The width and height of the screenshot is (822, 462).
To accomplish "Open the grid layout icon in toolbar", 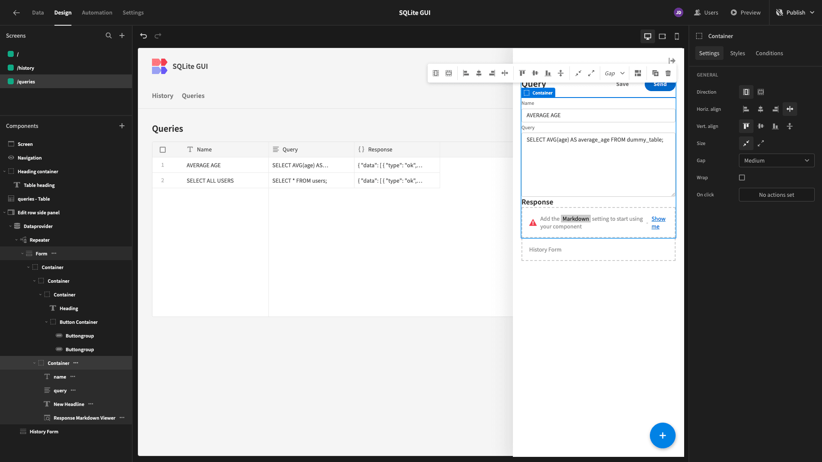I will pos(638,73).
